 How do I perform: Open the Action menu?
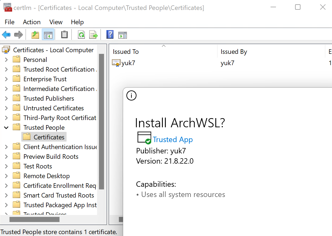pyautogui.click(x=32, y=22)
